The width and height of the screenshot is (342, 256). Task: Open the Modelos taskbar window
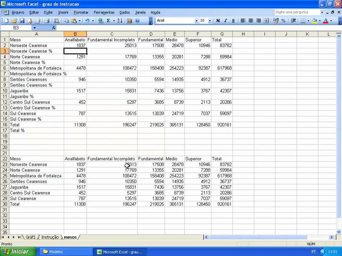pos(66,252)
